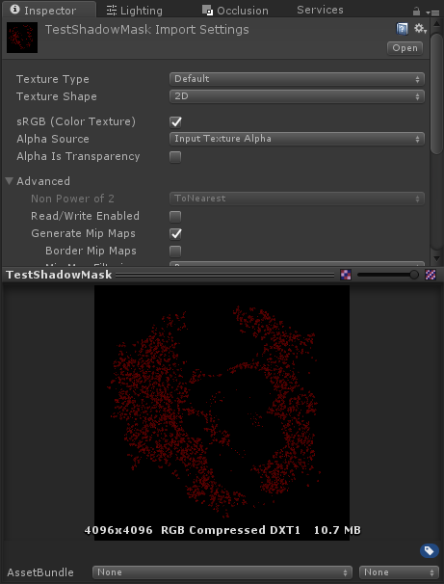The image size is (444, 584).
Task: Toggle the Inspector lock icon
Action: pyautogui.click(x=416, y=12)
